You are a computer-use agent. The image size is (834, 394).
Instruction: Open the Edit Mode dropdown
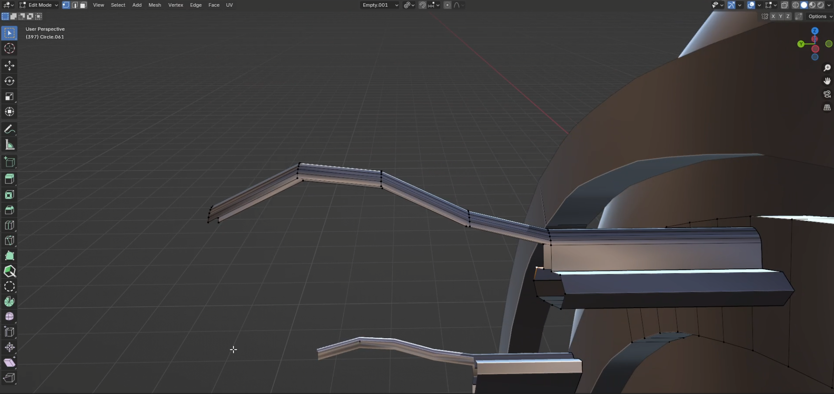(39, 5)
